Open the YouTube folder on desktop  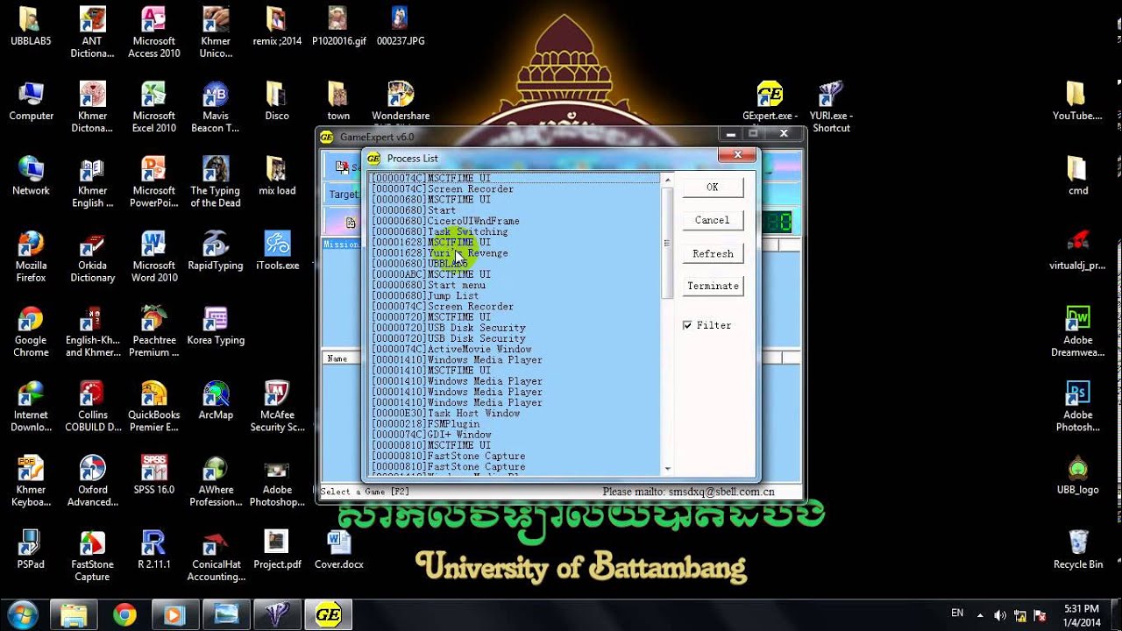click(1077, 101)
